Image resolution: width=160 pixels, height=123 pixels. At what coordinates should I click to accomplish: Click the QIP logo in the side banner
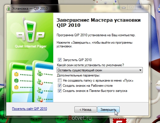[30, 30]
